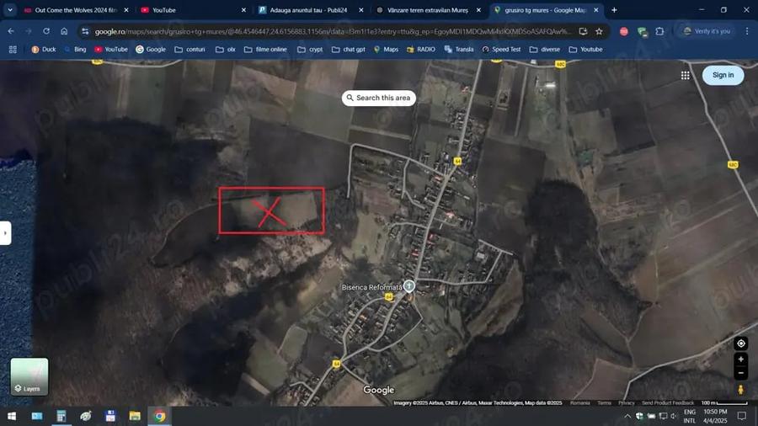Open the Maps bookmark
Screen dimensions: 758x426
click(x=386, y=50)
